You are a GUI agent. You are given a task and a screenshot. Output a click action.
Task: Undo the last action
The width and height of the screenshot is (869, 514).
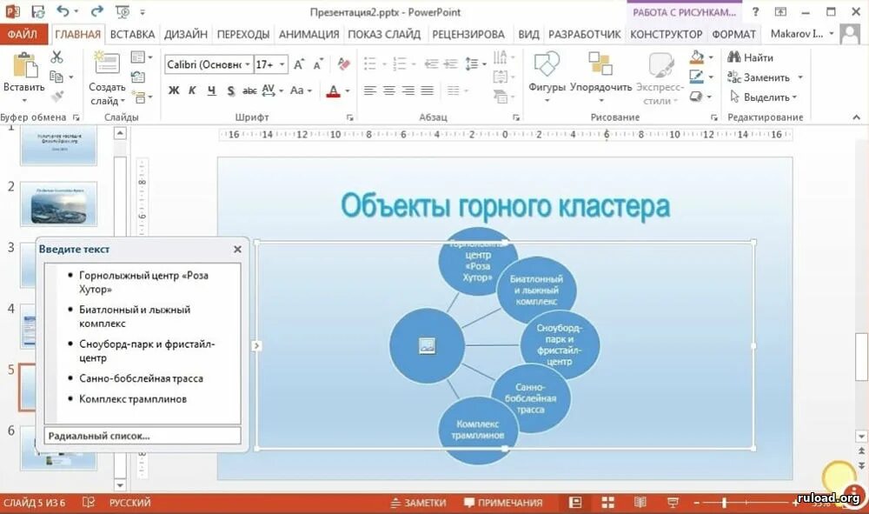(x=63, y=11)
